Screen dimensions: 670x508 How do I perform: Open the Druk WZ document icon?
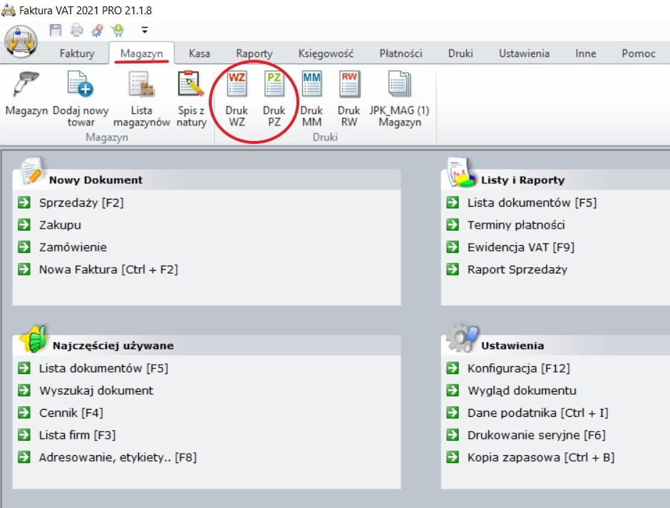(x=237, y=85)
